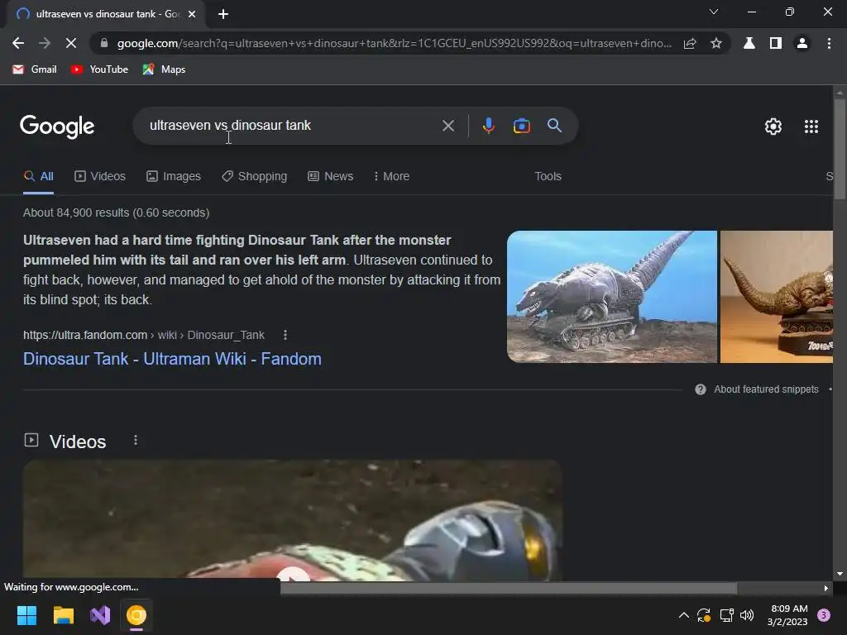Open the tab search dropdown arrow
This screenshot has height=635, width=847.
(714, 12)
